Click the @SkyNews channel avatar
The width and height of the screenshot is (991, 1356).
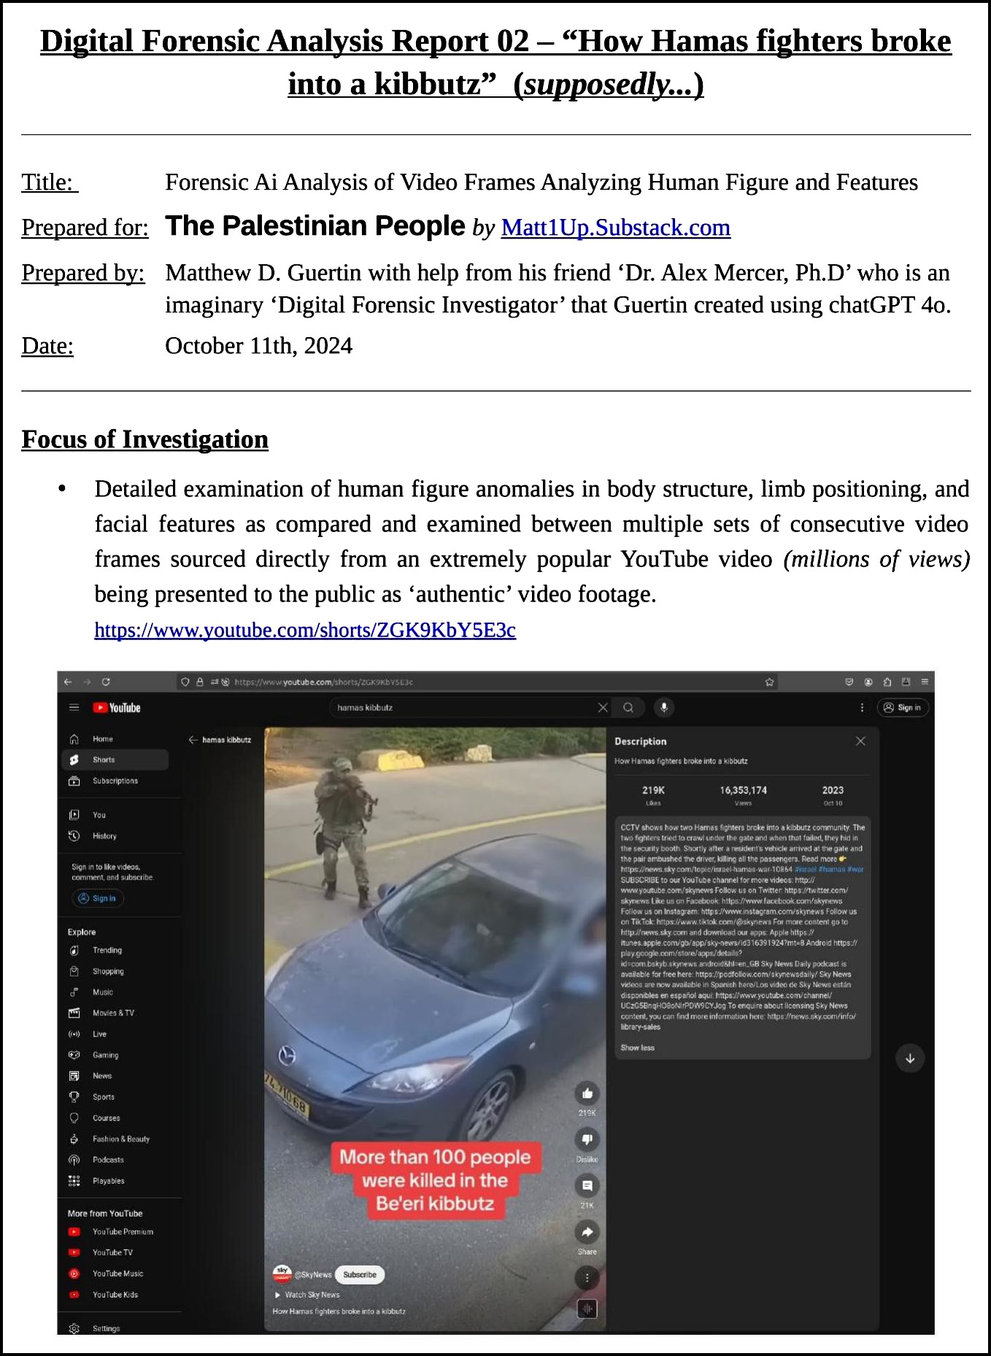coord(282,1274)
